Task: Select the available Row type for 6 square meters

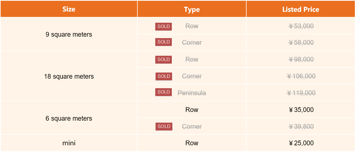Action: [x=192, y=110]
